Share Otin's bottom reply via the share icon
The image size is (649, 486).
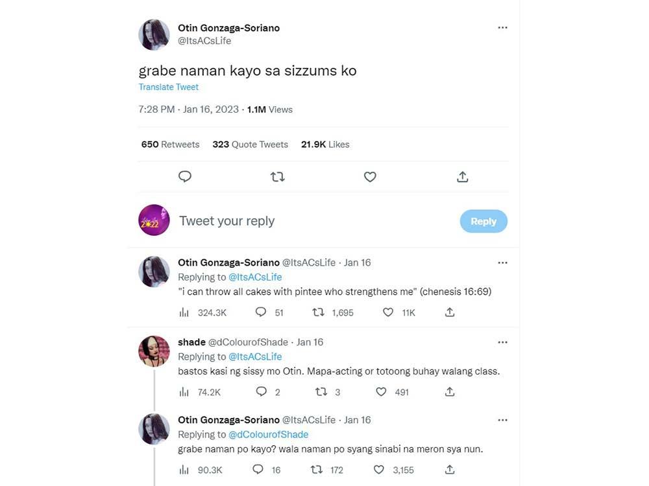click(450, 469)
